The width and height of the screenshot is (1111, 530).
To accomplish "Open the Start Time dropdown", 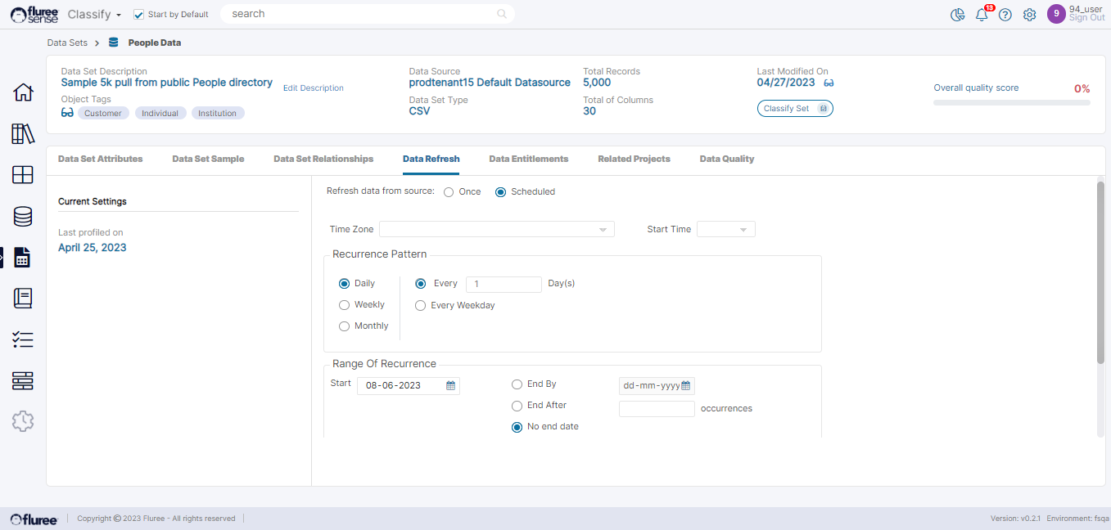I will [x=725, y=230].
